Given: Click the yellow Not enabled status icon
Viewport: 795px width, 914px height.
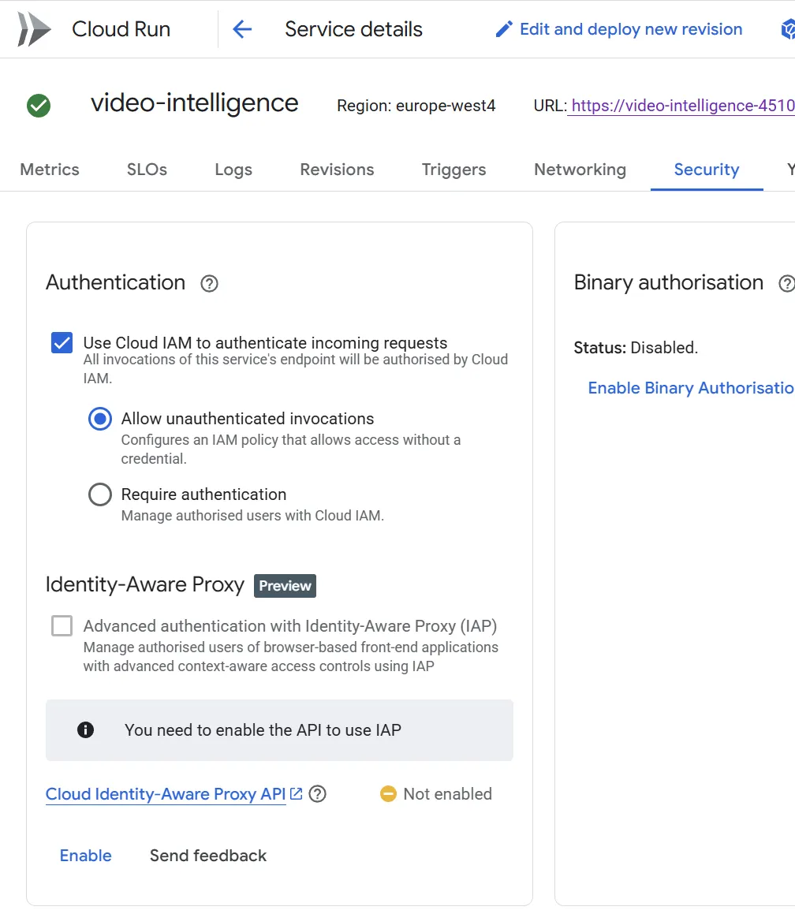Looking at the screenshot, I should click(x=388, y=794).
